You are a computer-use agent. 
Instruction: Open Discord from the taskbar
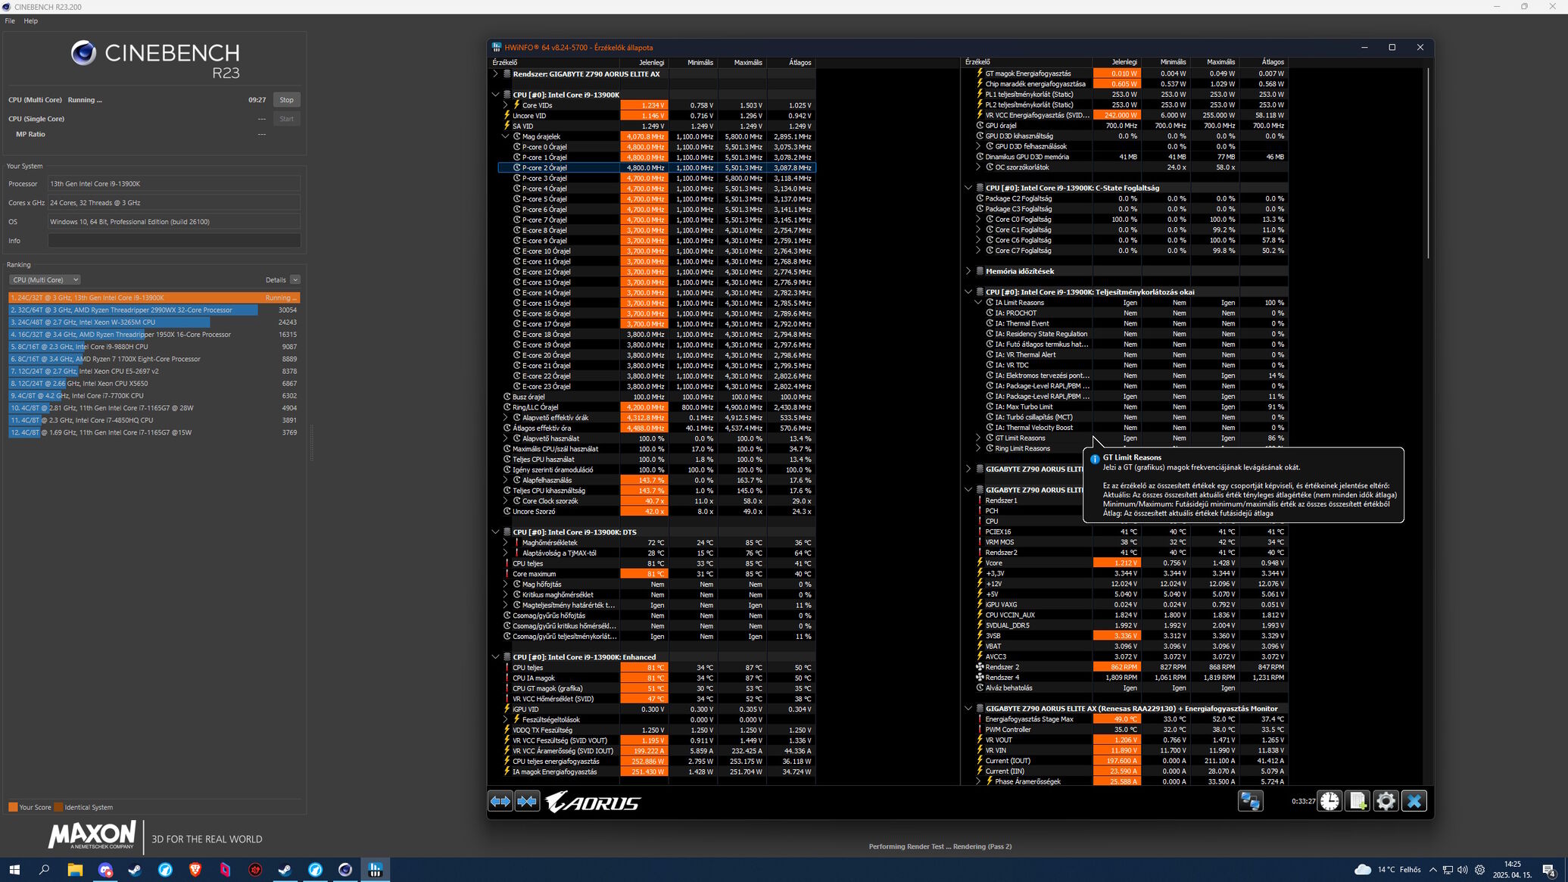105,870
